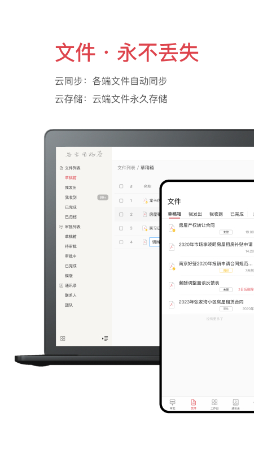Click the 审批列表 section label in laptop sidebar
This screenshot has height=452, width=254.
pos(73,227)
